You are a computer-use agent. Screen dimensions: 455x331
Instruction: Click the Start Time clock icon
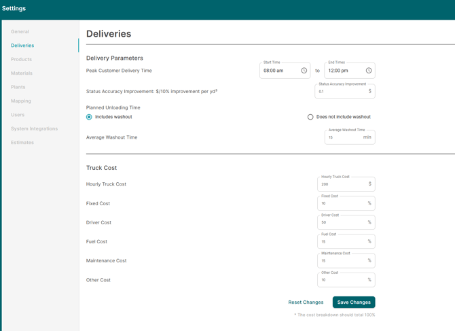pos(304,71)
